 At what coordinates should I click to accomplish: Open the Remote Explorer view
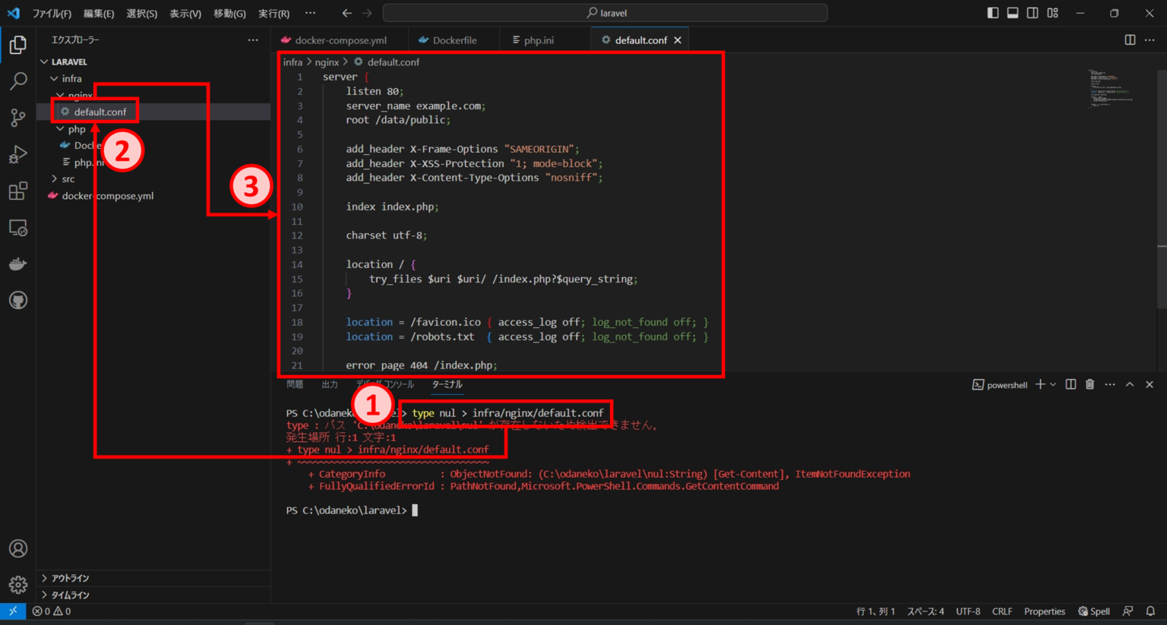[x=17, y=227]
